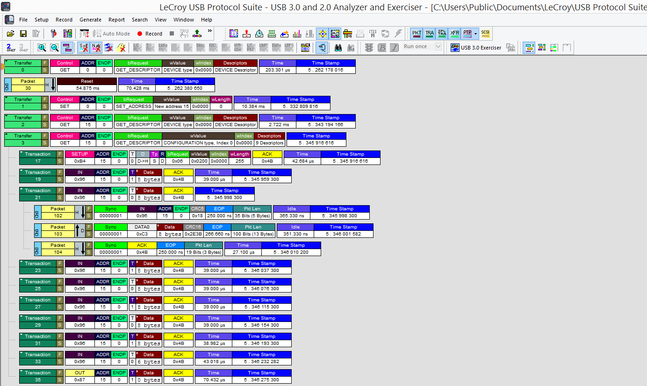Click the recording options wrench icon
The width and height of the screenshot is (647, 386).
point(53,34)
